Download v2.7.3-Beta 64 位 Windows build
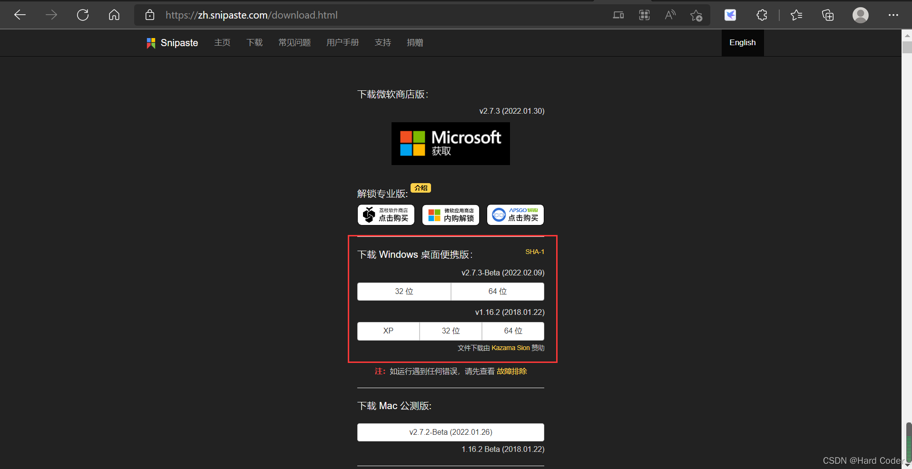This screenshot has height=469, width=912. [x=498, y=292]
